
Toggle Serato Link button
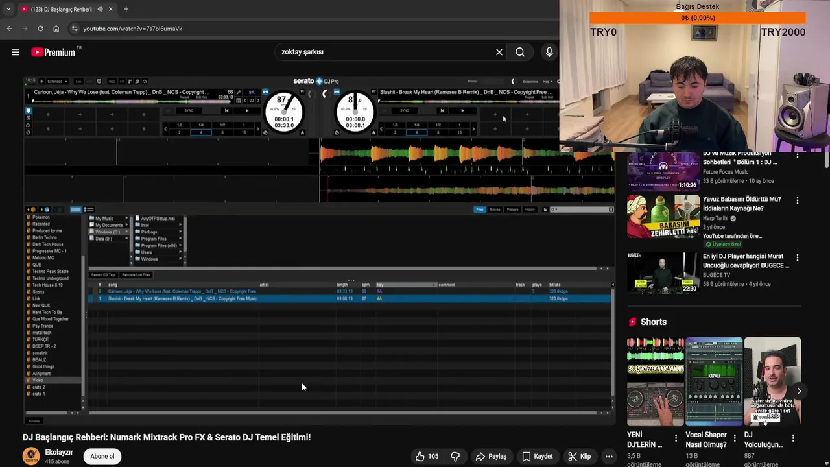(x=78, y=82)
